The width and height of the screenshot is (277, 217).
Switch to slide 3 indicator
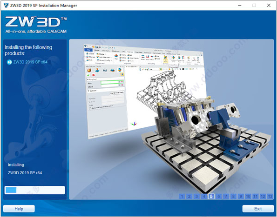point(196,197)
